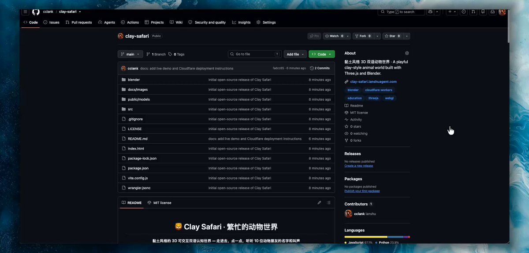This screenshot has width=529, height=253.
Task: Open the Actions tab
Action: pos(130,22)
